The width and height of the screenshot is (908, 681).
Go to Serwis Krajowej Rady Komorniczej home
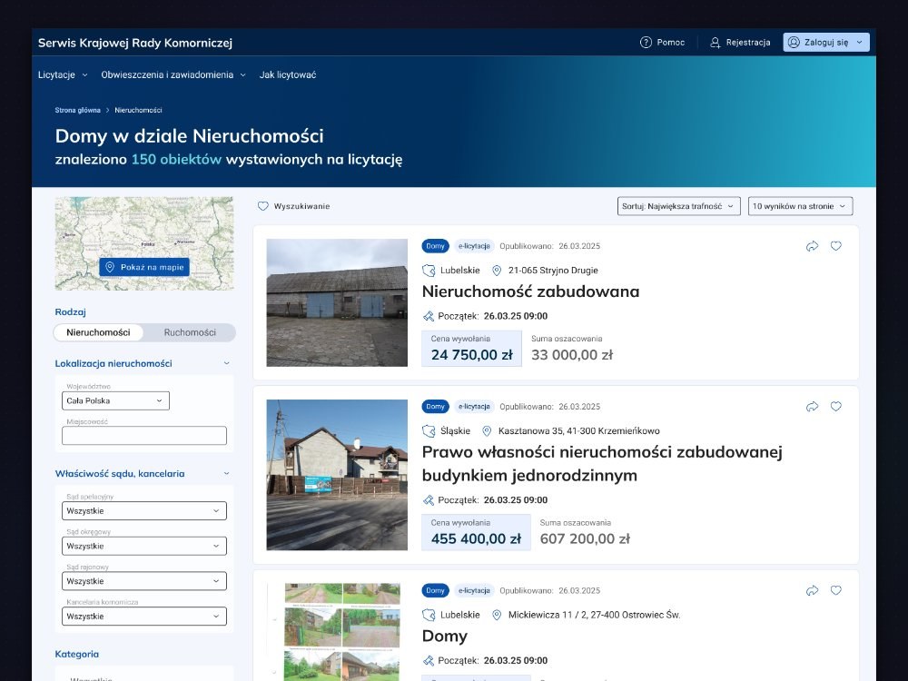[x=135, y=43]
